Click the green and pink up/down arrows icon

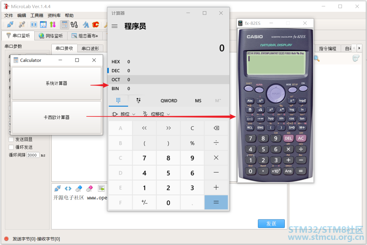point(53,24)
